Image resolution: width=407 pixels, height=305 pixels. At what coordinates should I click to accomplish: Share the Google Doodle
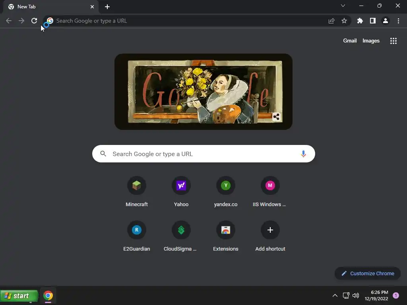pos(277,117)
